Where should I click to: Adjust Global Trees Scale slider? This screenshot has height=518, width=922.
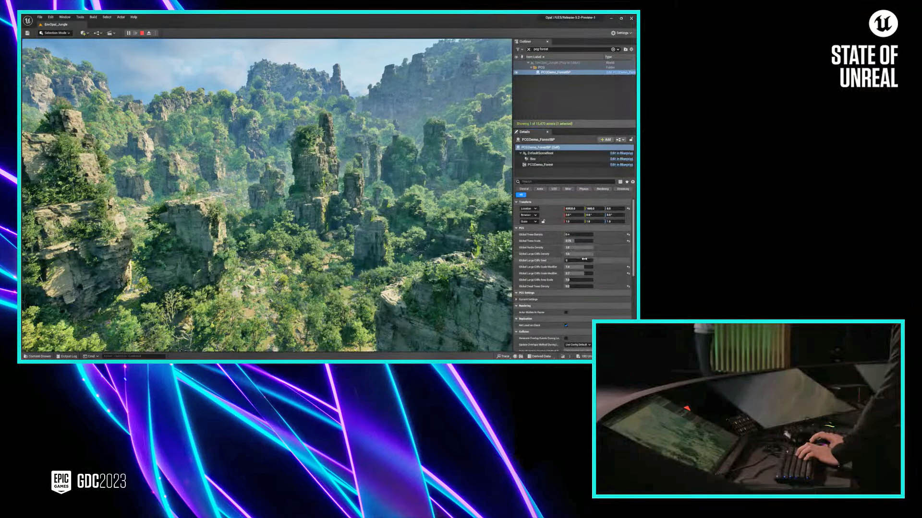[x=579, y=241]
